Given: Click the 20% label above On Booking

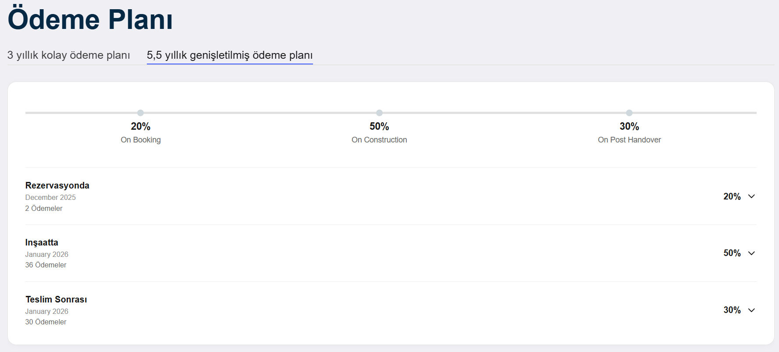Looking at the screenshot, I should pyautogui.click(x=141, y=127).
